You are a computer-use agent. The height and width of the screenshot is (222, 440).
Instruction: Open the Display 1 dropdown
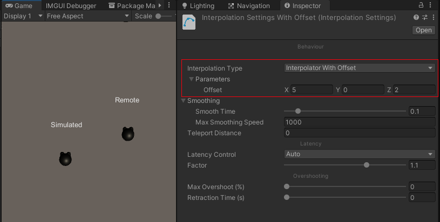[23, 16]
